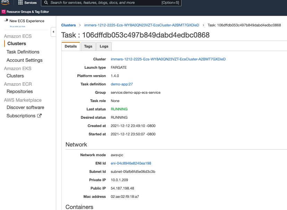This screenshot has height=210, width=287.
Task: Switch to the Tags tab
Action: [88, 46]
